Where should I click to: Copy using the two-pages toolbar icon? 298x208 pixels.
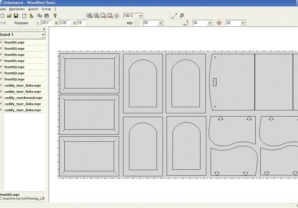(40, 16)
